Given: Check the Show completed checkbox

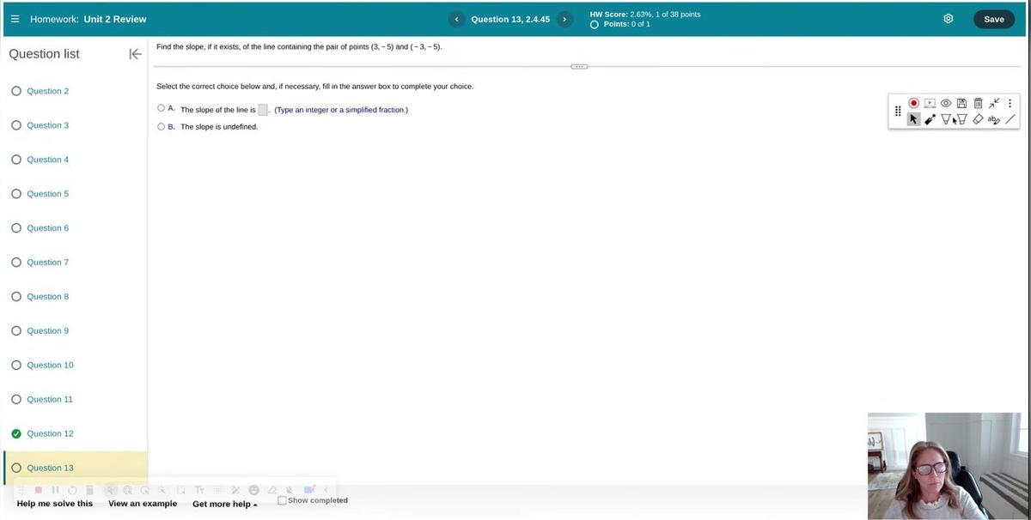Looking at the screenshot, I should 282,500.
